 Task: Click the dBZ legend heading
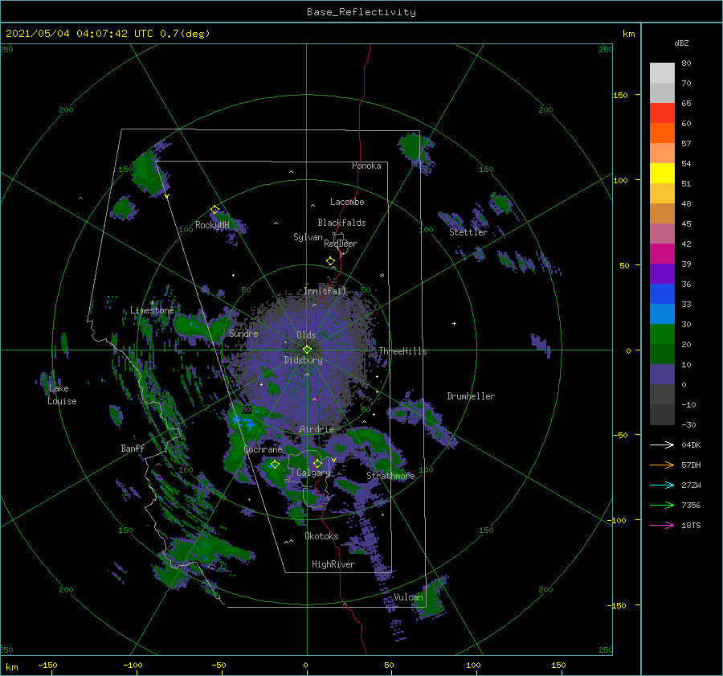[681, 43]
